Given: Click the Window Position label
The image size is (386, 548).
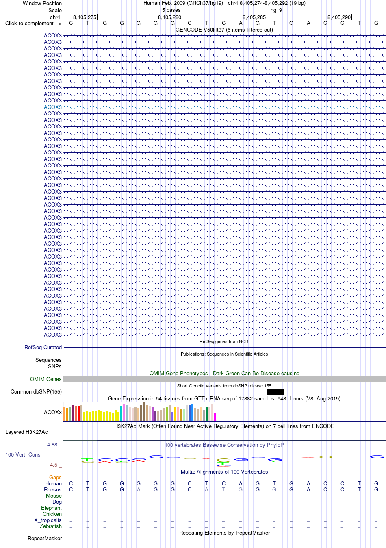Looking at the screenshot, I should 42,3.
